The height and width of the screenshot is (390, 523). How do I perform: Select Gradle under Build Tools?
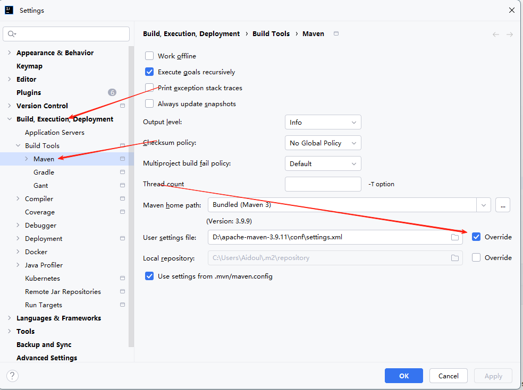44,172
